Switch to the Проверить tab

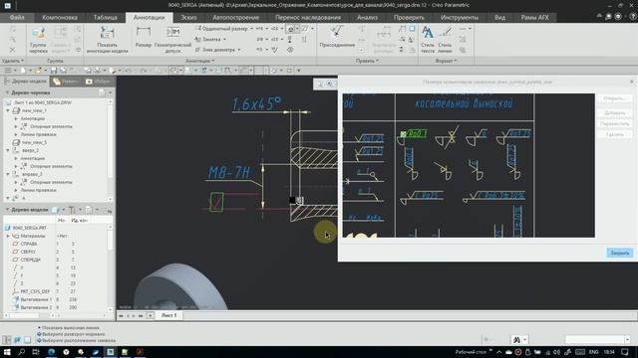coord(409,18)
